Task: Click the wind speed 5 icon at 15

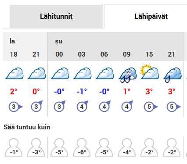Action: pos(151,107)
